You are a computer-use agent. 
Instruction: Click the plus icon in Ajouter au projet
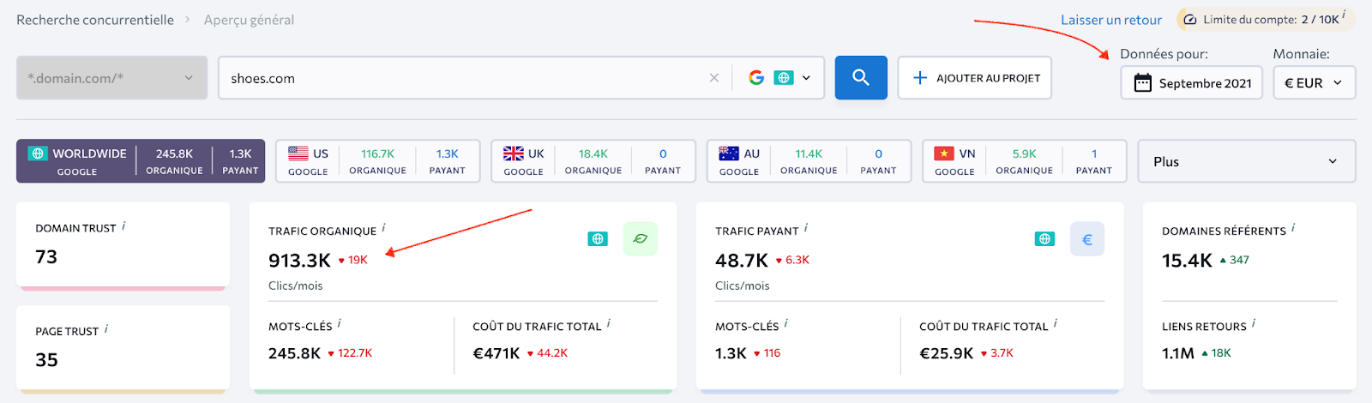click(x=920, y=78)
